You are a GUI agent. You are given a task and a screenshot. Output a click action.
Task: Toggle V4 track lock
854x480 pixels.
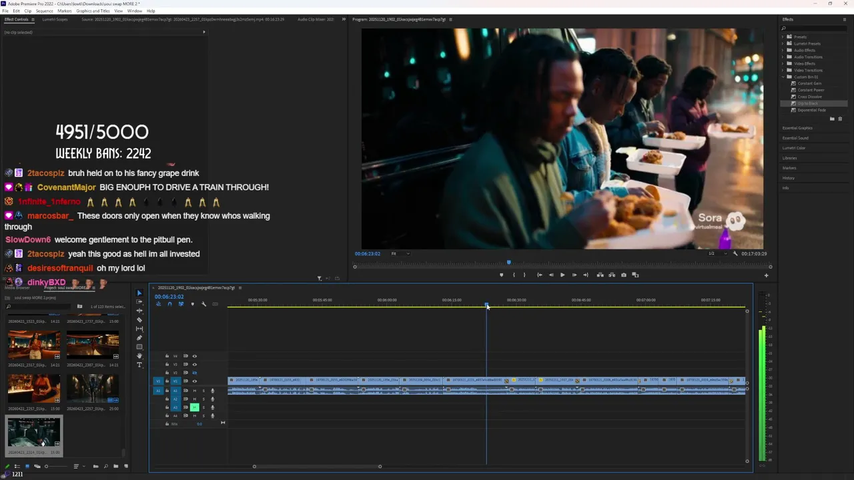coord(167,356)
